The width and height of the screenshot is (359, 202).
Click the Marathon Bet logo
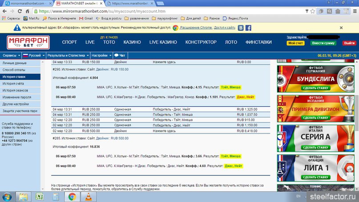coord(28,42)
